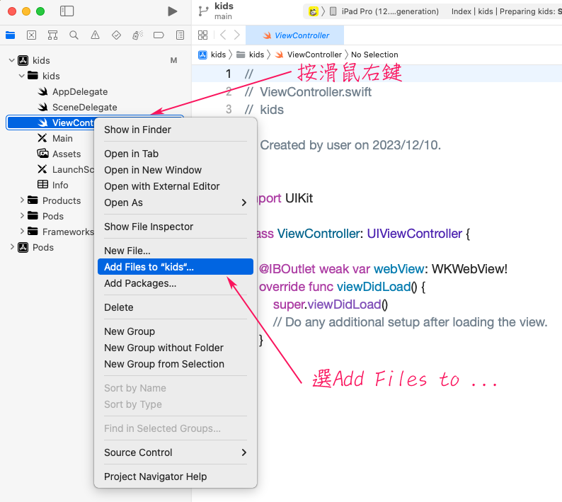Open the Debug navigator spray icon
Screen dimensions: 562x502
coord(137,35)
